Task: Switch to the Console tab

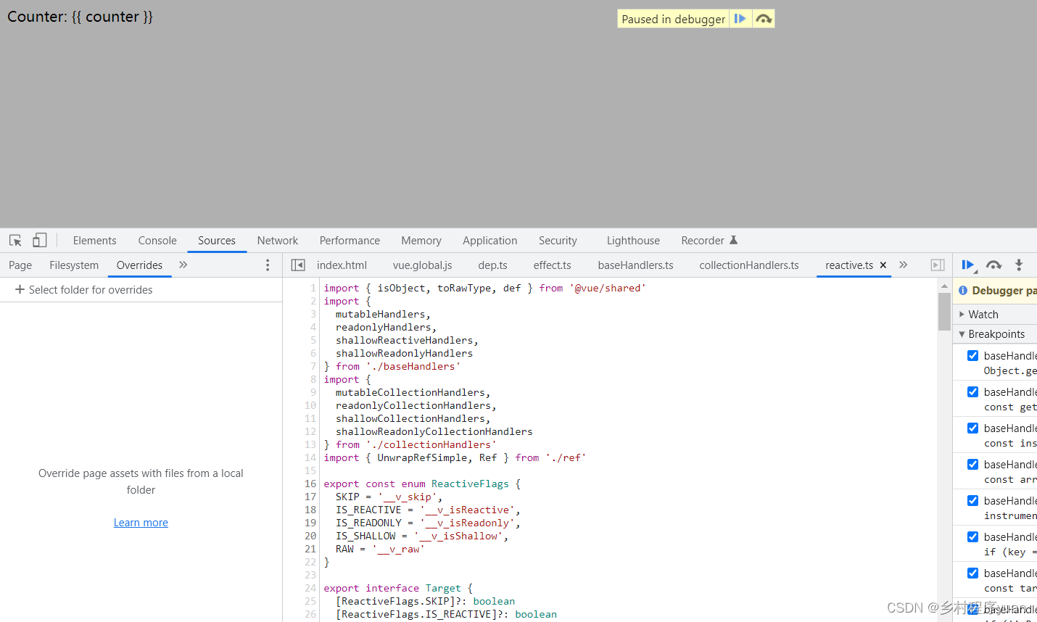Action: (157, 241)
